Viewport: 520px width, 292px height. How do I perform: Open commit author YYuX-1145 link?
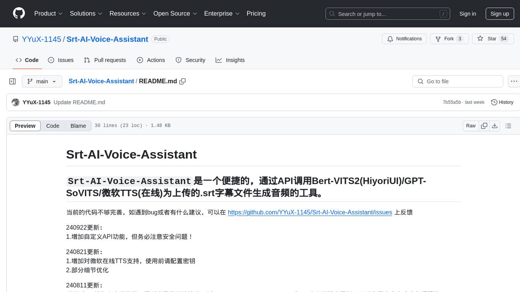coord(36,102)
